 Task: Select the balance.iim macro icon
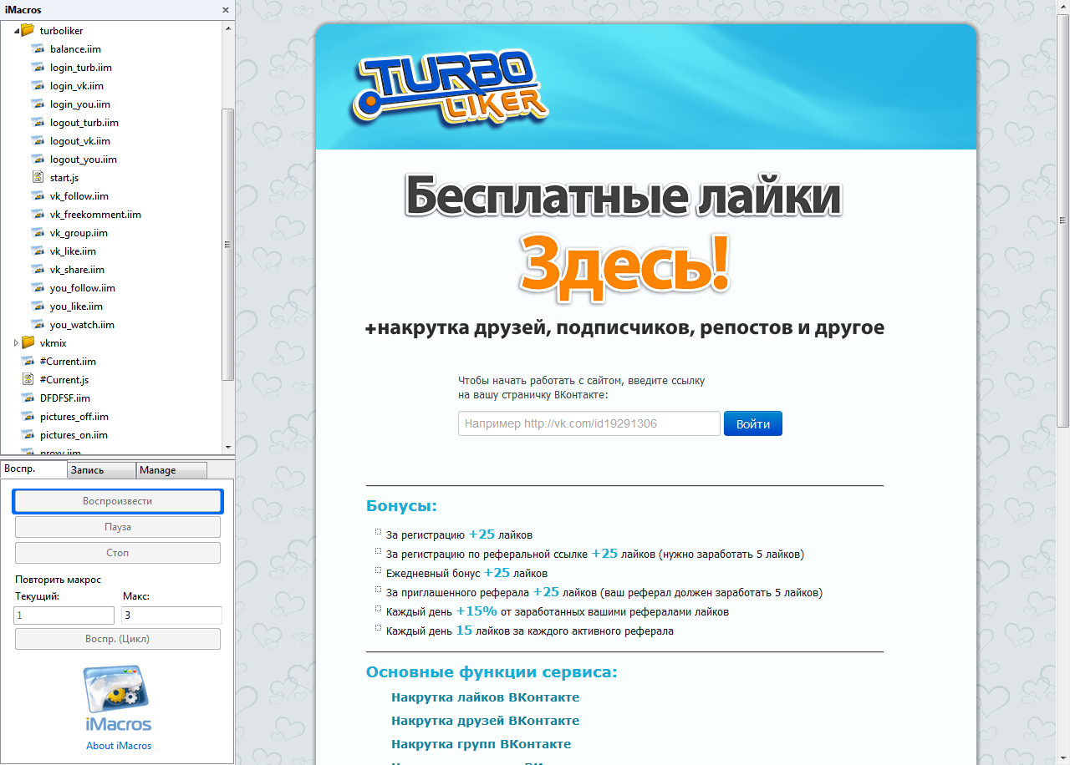pos(37,48)
